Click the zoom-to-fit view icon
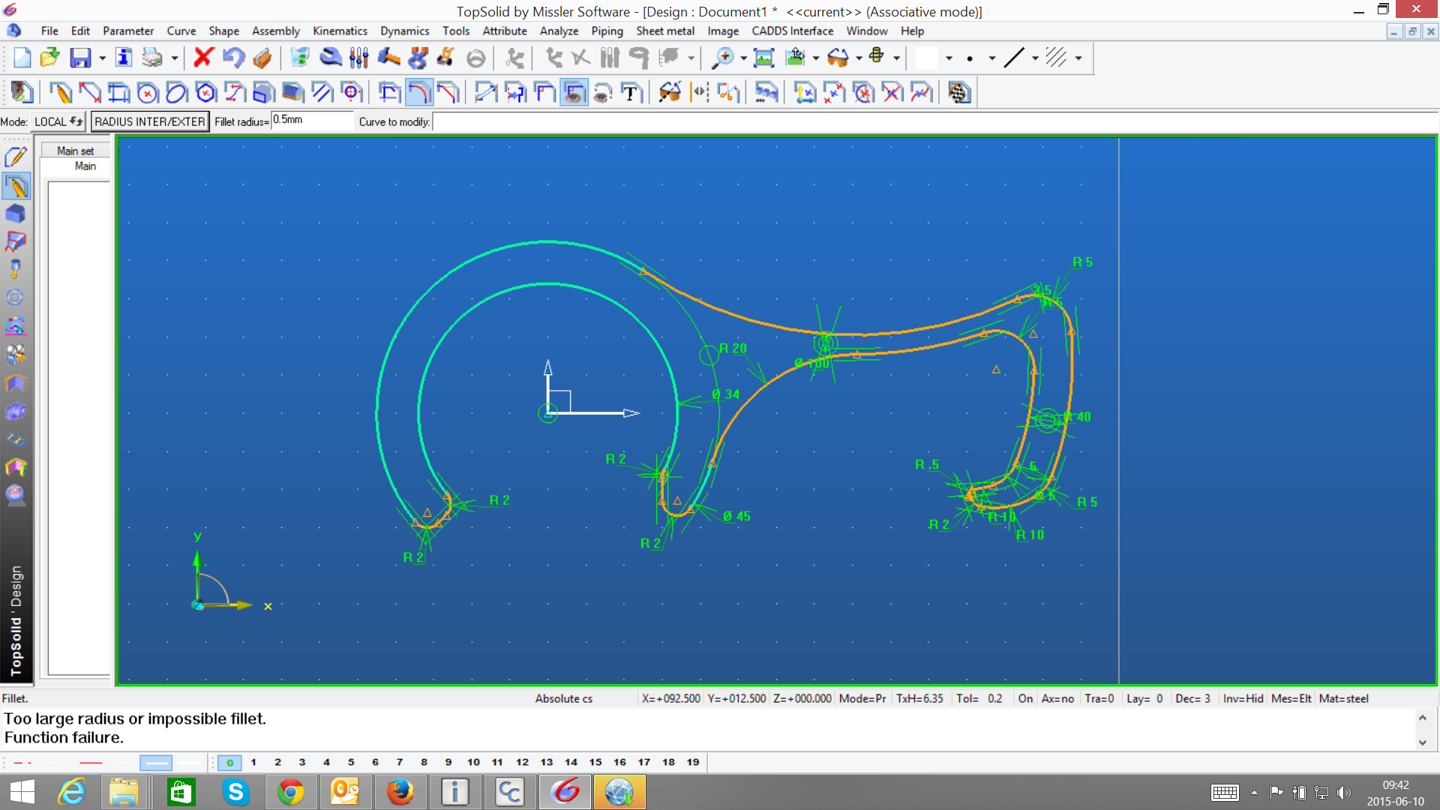This screenshot has width=1440, height=810. pyautogui.click(x=763, y=58)
